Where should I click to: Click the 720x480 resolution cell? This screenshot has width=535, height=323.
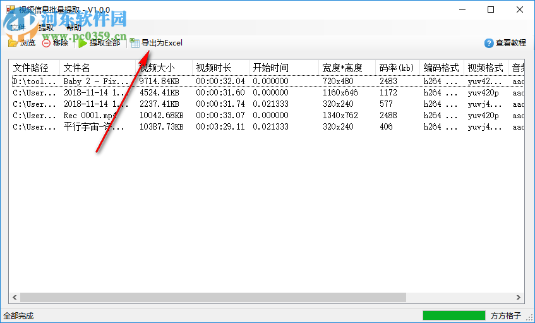pos(338,82)
